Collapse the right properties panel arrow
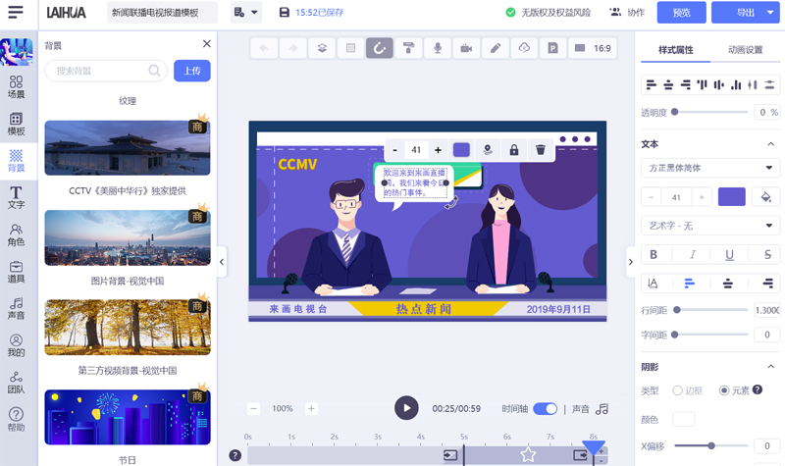Screen dimensions: 785x466 pyautogui.click(x=630, y=261)
